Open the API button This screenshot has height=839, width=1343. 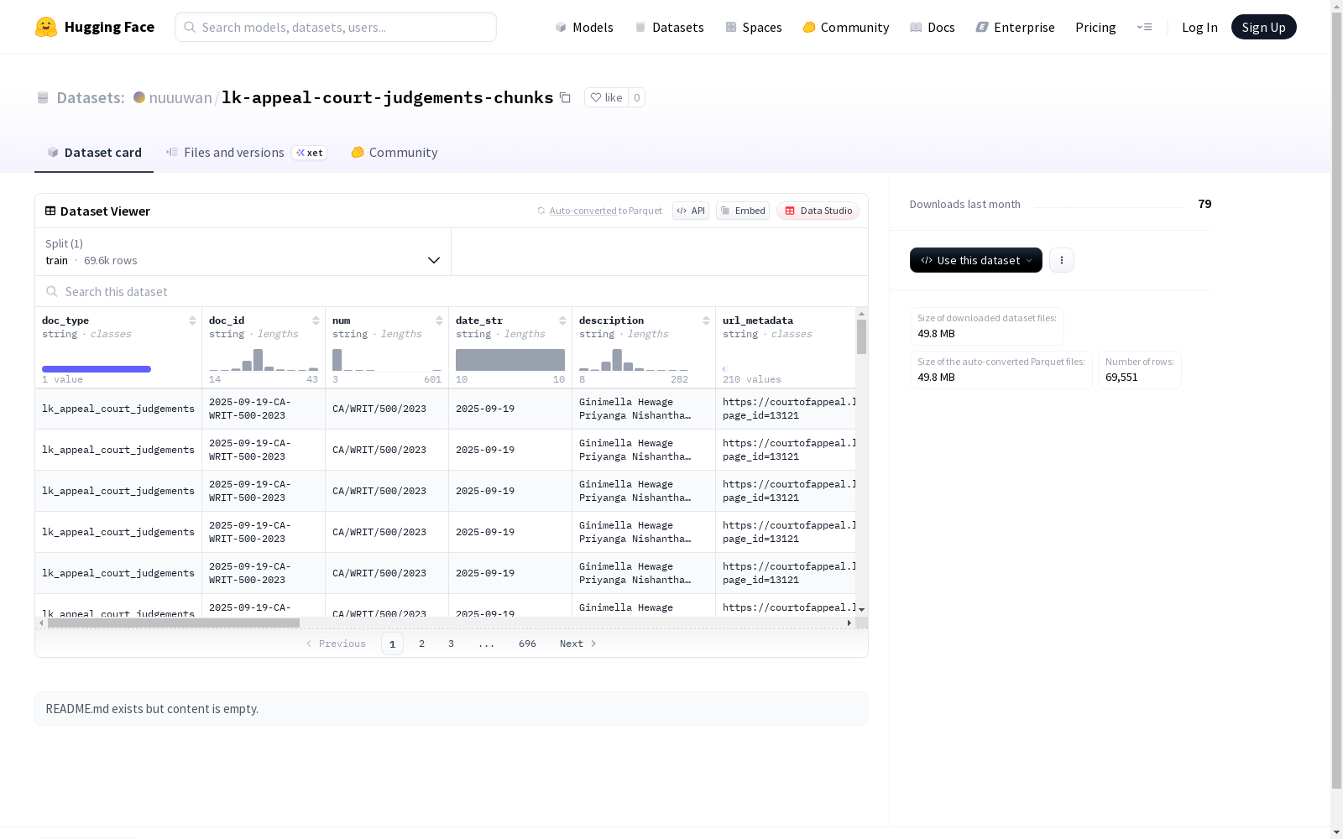point(691,211)
